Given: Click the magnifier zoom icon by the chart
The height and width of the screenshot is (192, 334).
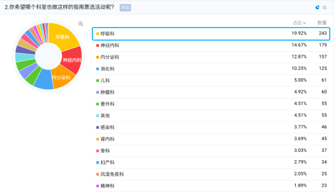Looking at the screenshot, I should point(80,24).
